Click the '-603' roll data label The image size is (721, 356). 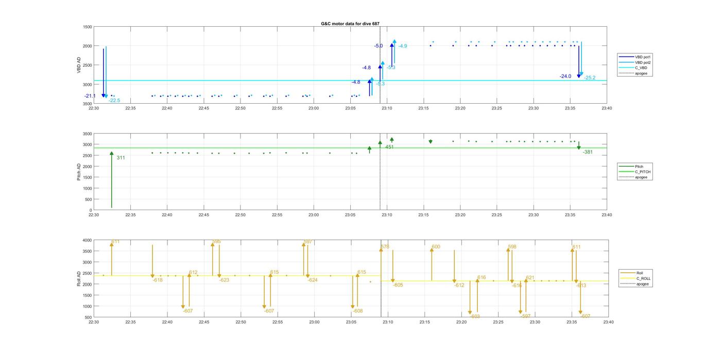[x=475, y=316]
